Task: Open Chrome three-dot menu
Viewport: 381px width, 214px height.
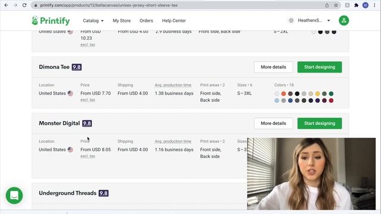Action: click(374, 5)
